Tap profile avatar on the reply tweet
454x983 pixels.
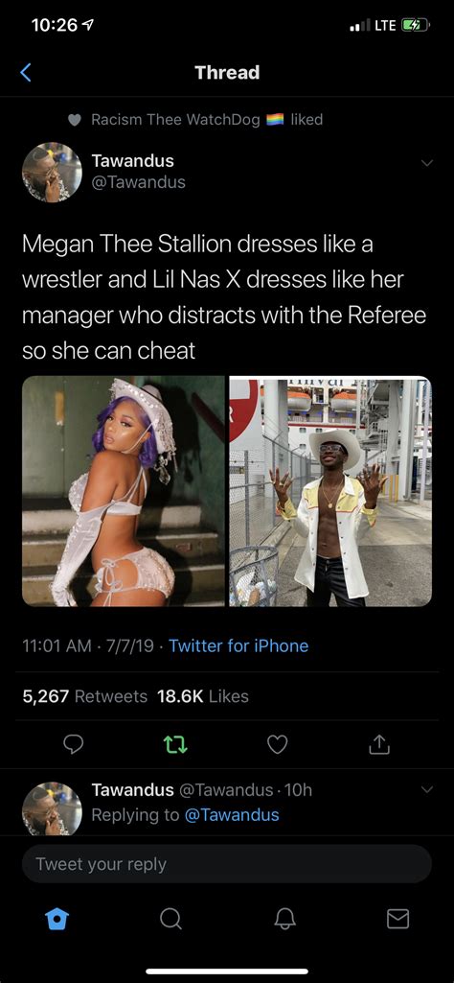pos(52,808)
